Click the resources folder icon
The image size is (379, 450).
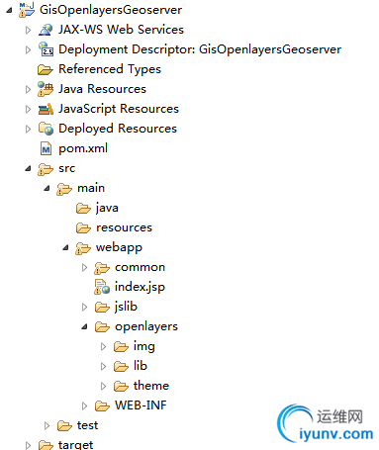83,227
